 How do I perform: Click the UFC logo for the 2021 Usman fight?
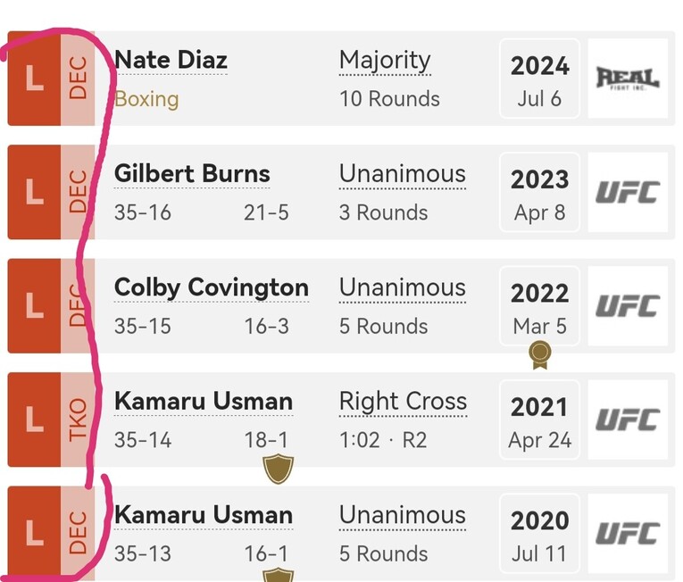pyautogui.click(x=628, y=420)
